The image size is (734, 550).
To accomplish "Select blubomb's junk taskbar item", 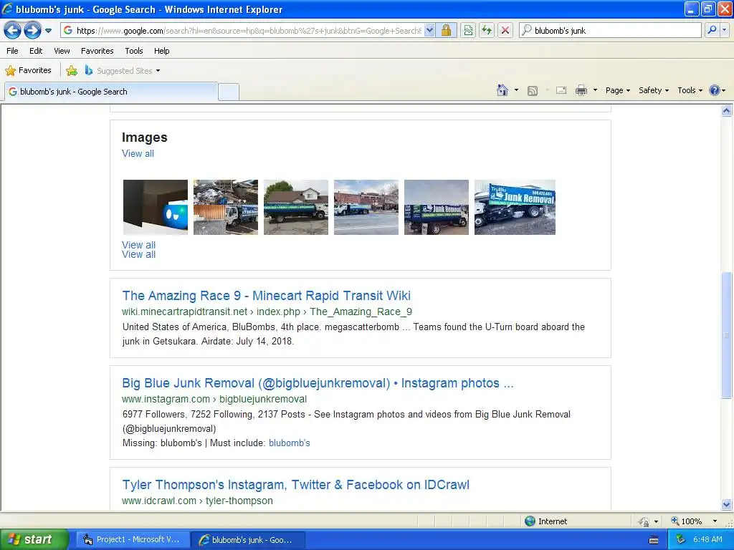I will point(247,540).
